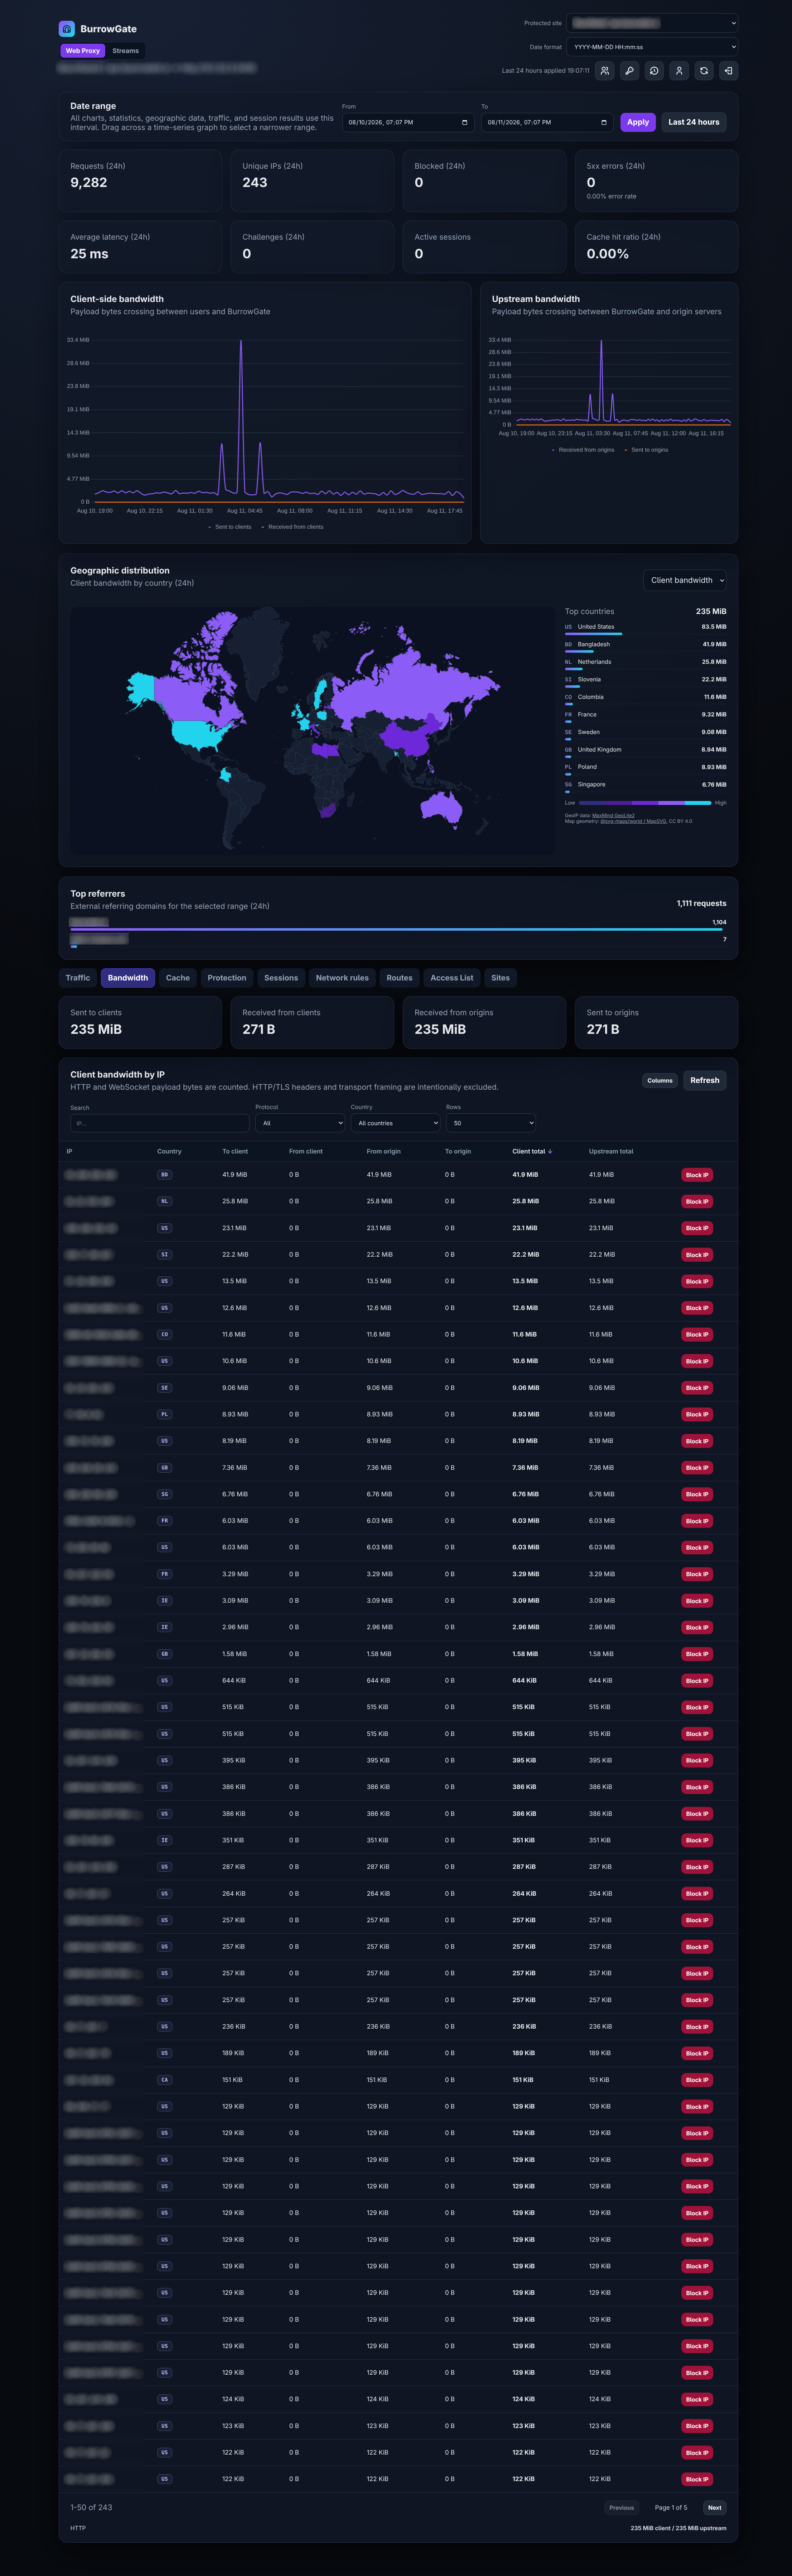Click the sort arrow on Client total column
The height and width of the screenshot is (2576, 792).
point(550,1151)
